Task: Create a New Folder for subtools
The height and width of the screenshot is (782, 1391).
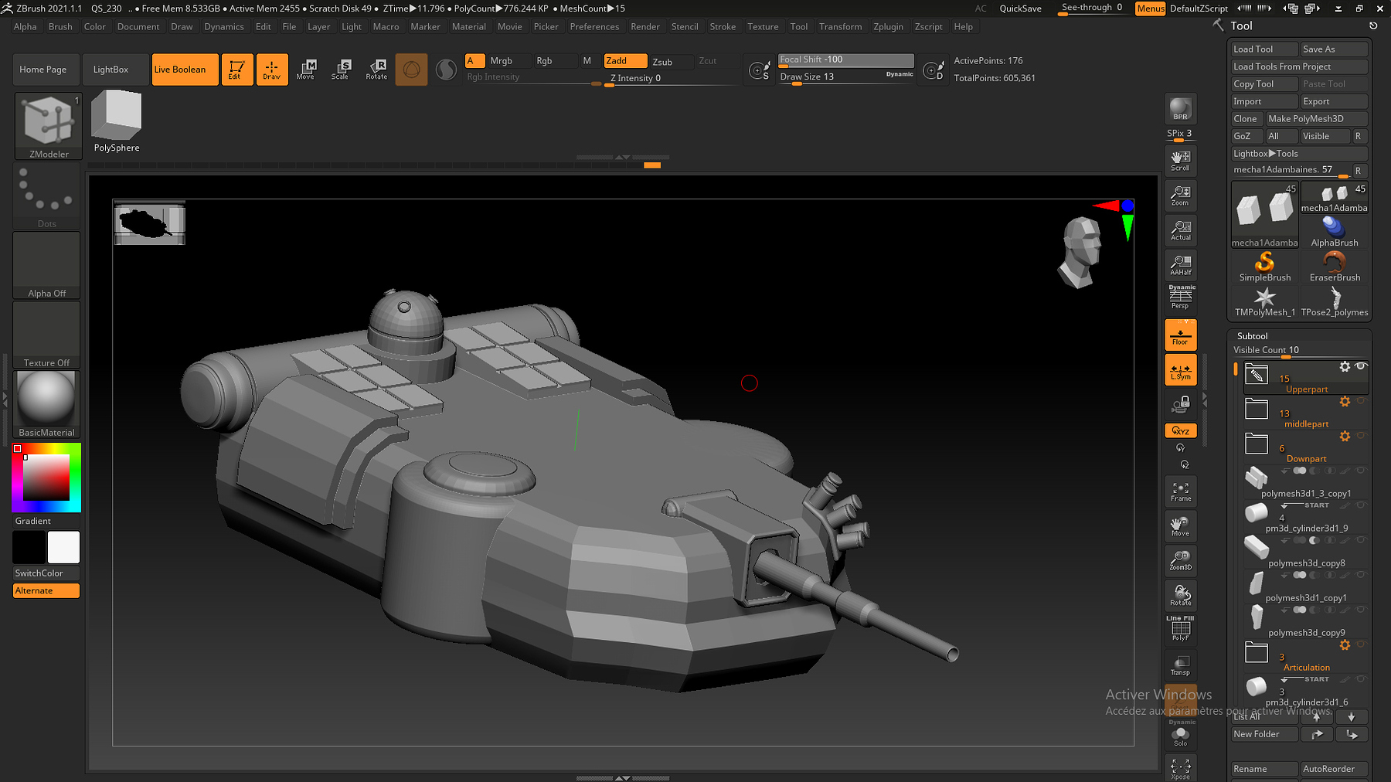Action: (1264, 733)
